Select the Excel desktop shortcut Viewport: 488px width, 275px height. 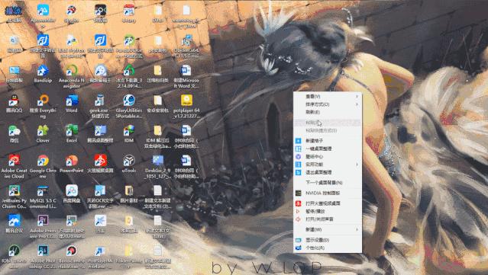(x=72, y=134)
